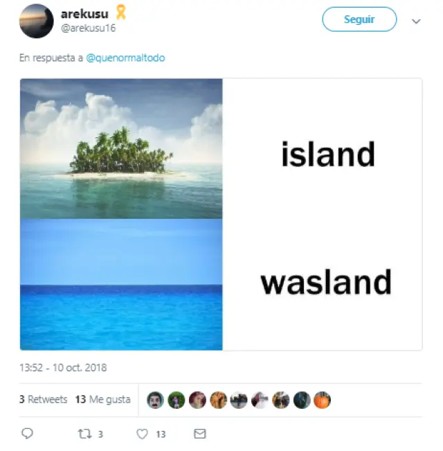
Task: Expand the tweet options chevron menu
Action: (416, 21)
